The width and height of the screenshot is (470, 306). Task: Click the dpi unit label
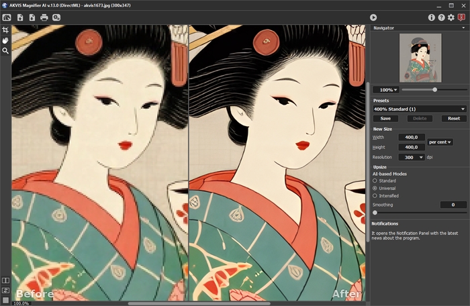[430, 157]
